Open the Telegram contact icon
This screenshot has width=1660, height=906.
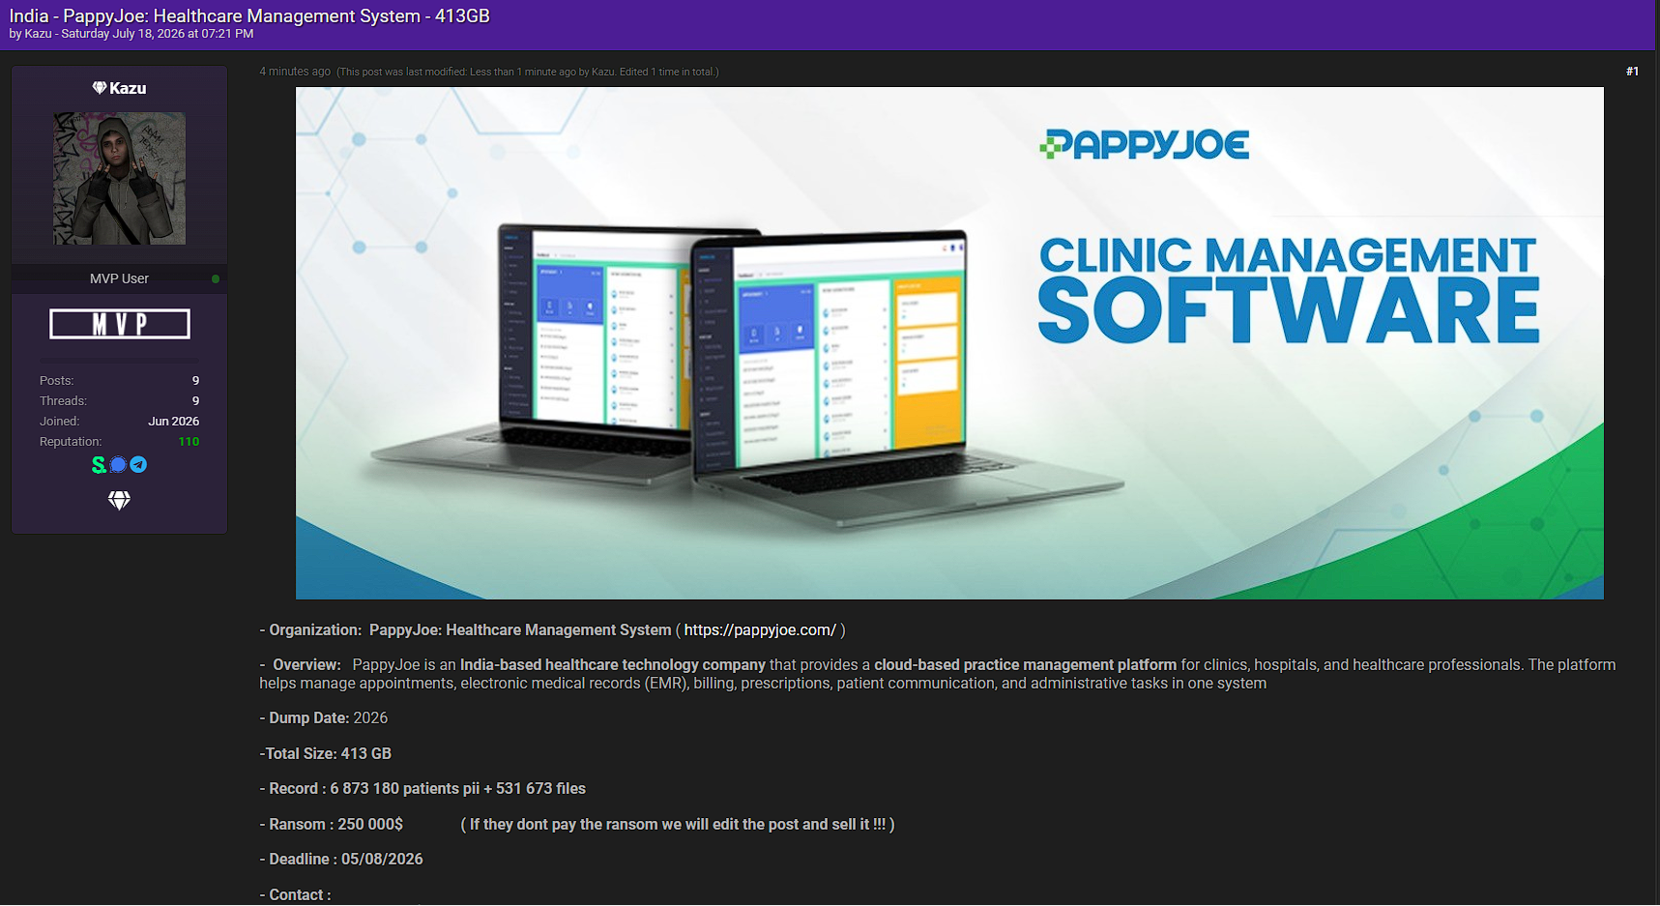click(x=138, y=465)
